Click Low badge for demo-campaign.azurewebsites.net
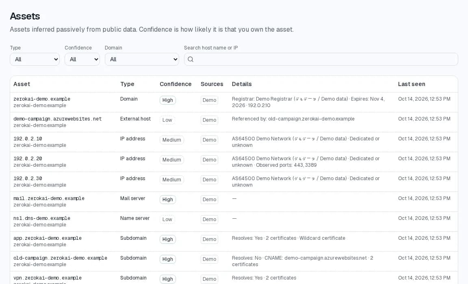 click(167, 120)
